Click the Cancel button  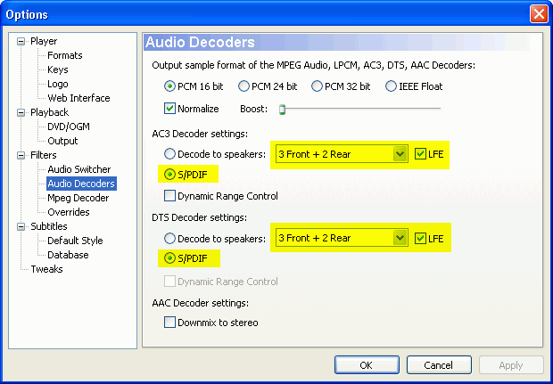coord(438,365)
